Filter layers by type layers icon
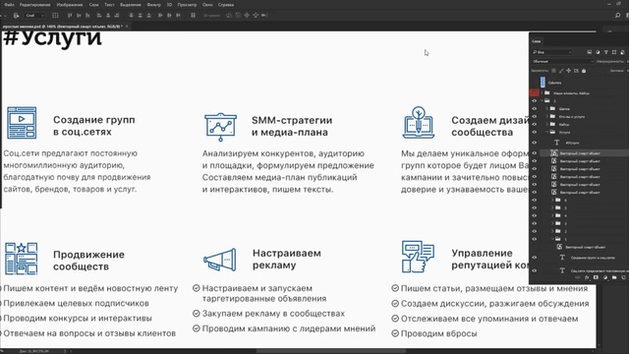The height and width of the screenshot is (354, 629). (x=606, y=52)
